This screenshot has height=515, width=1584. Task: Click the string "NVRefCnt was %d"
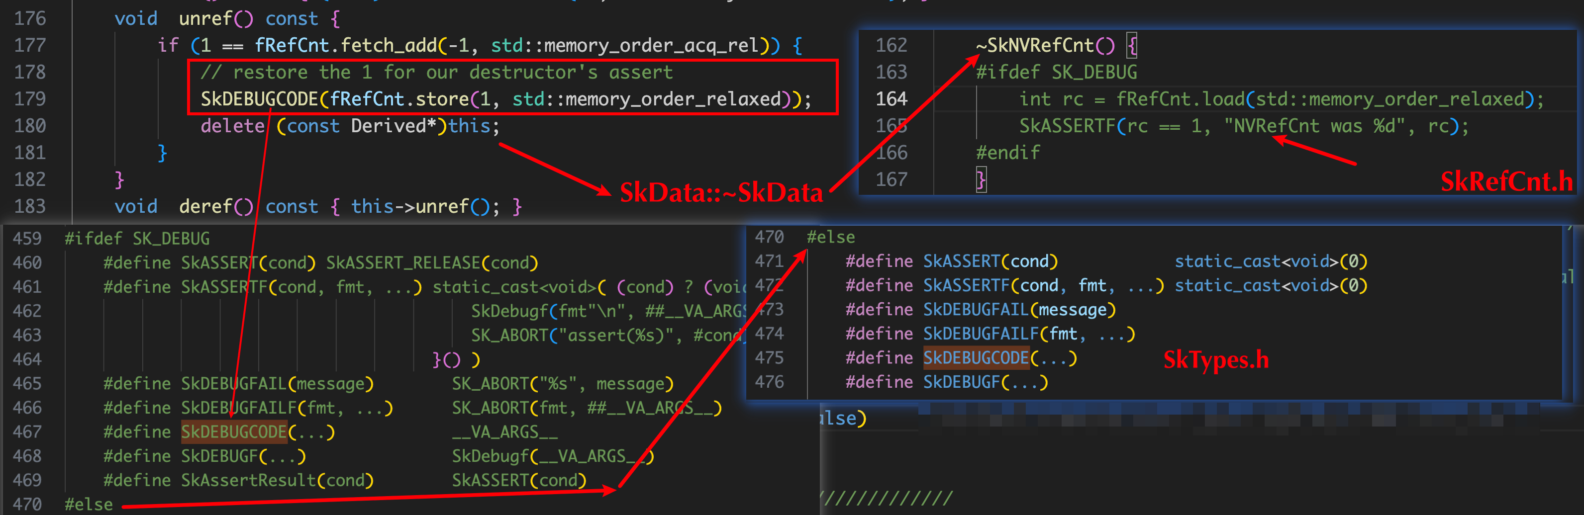pyautogui.click(x=1315, y=126)
